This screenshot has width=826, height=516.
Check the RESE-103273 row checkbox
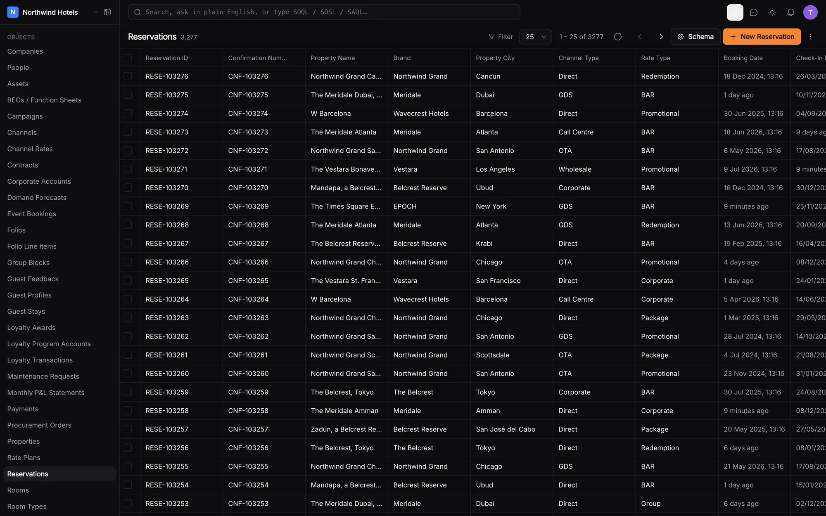tap(128, 132)
